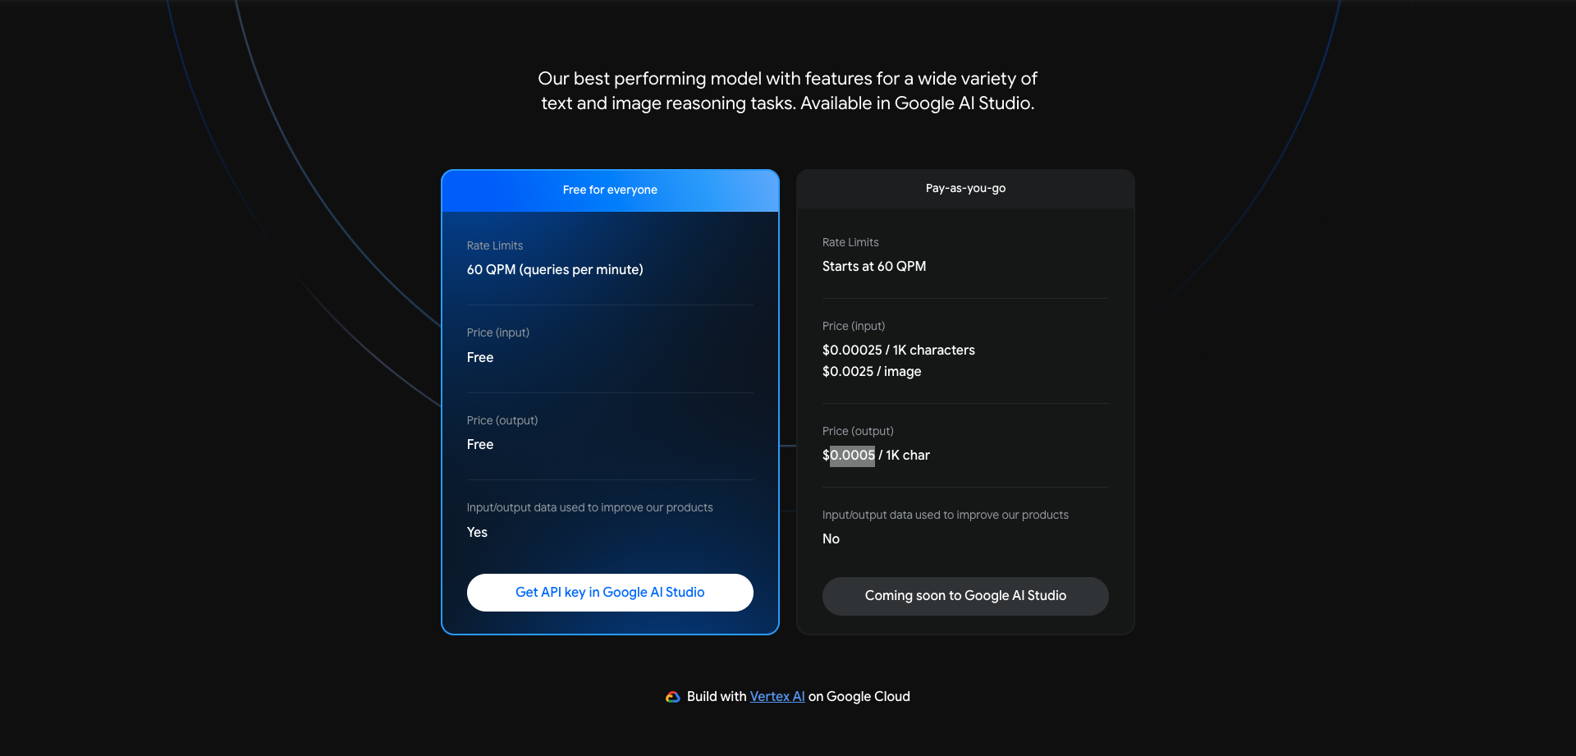Click the $0.0025 / image price
The height and width of the screenshot is (756, 1576).
point(872,372)
